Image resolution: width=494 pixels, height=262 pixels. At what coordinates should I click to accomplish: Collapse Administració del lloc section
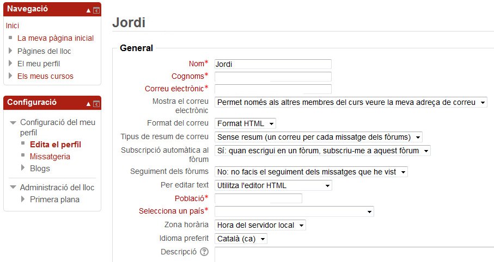13,188
